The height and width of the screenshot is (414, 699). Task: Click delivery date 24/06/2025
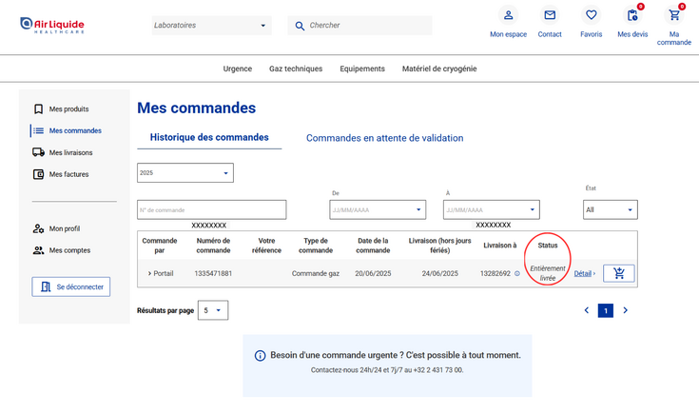440,273
